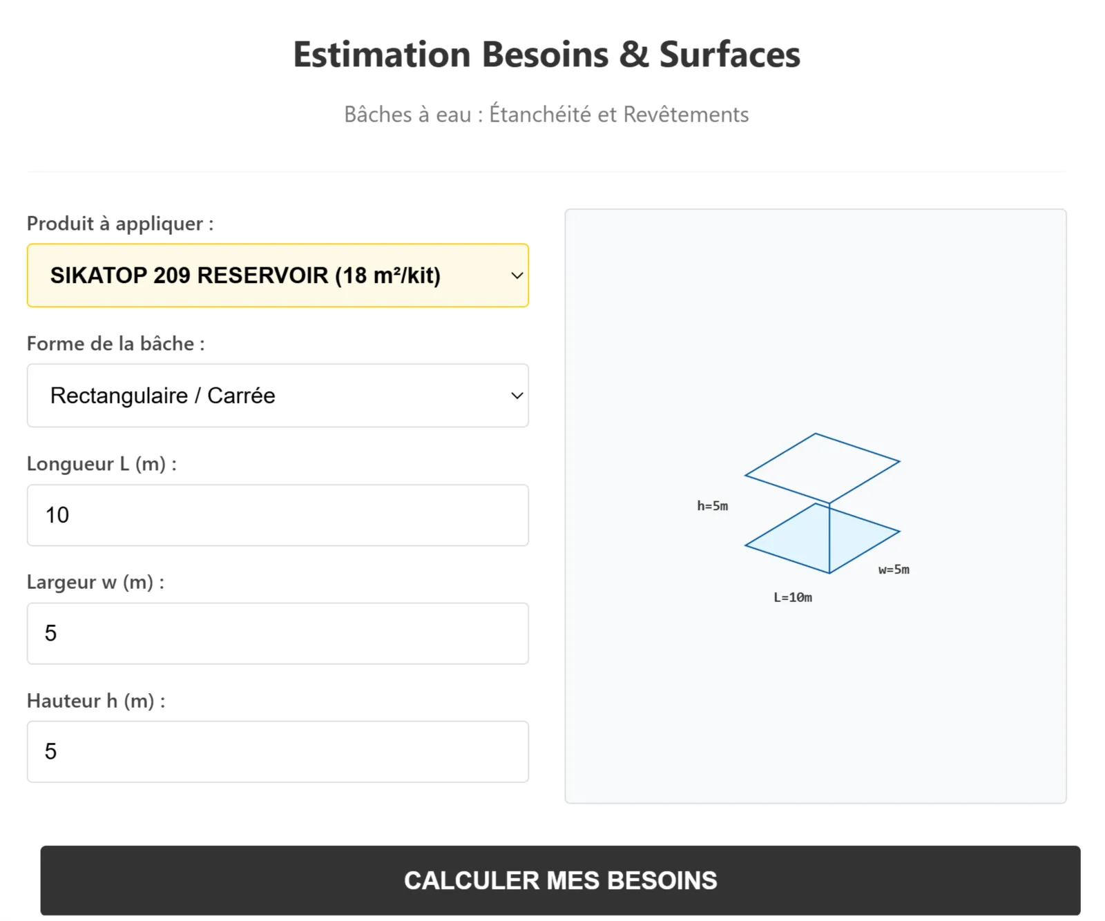This screenshot has width=1105, height=921.
Task: Click the chevron arrow of the product selector
Action: click(x=517, y=275)
